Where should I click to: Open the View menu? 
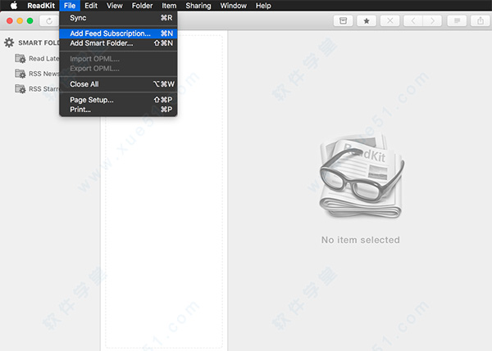point(115,6)
